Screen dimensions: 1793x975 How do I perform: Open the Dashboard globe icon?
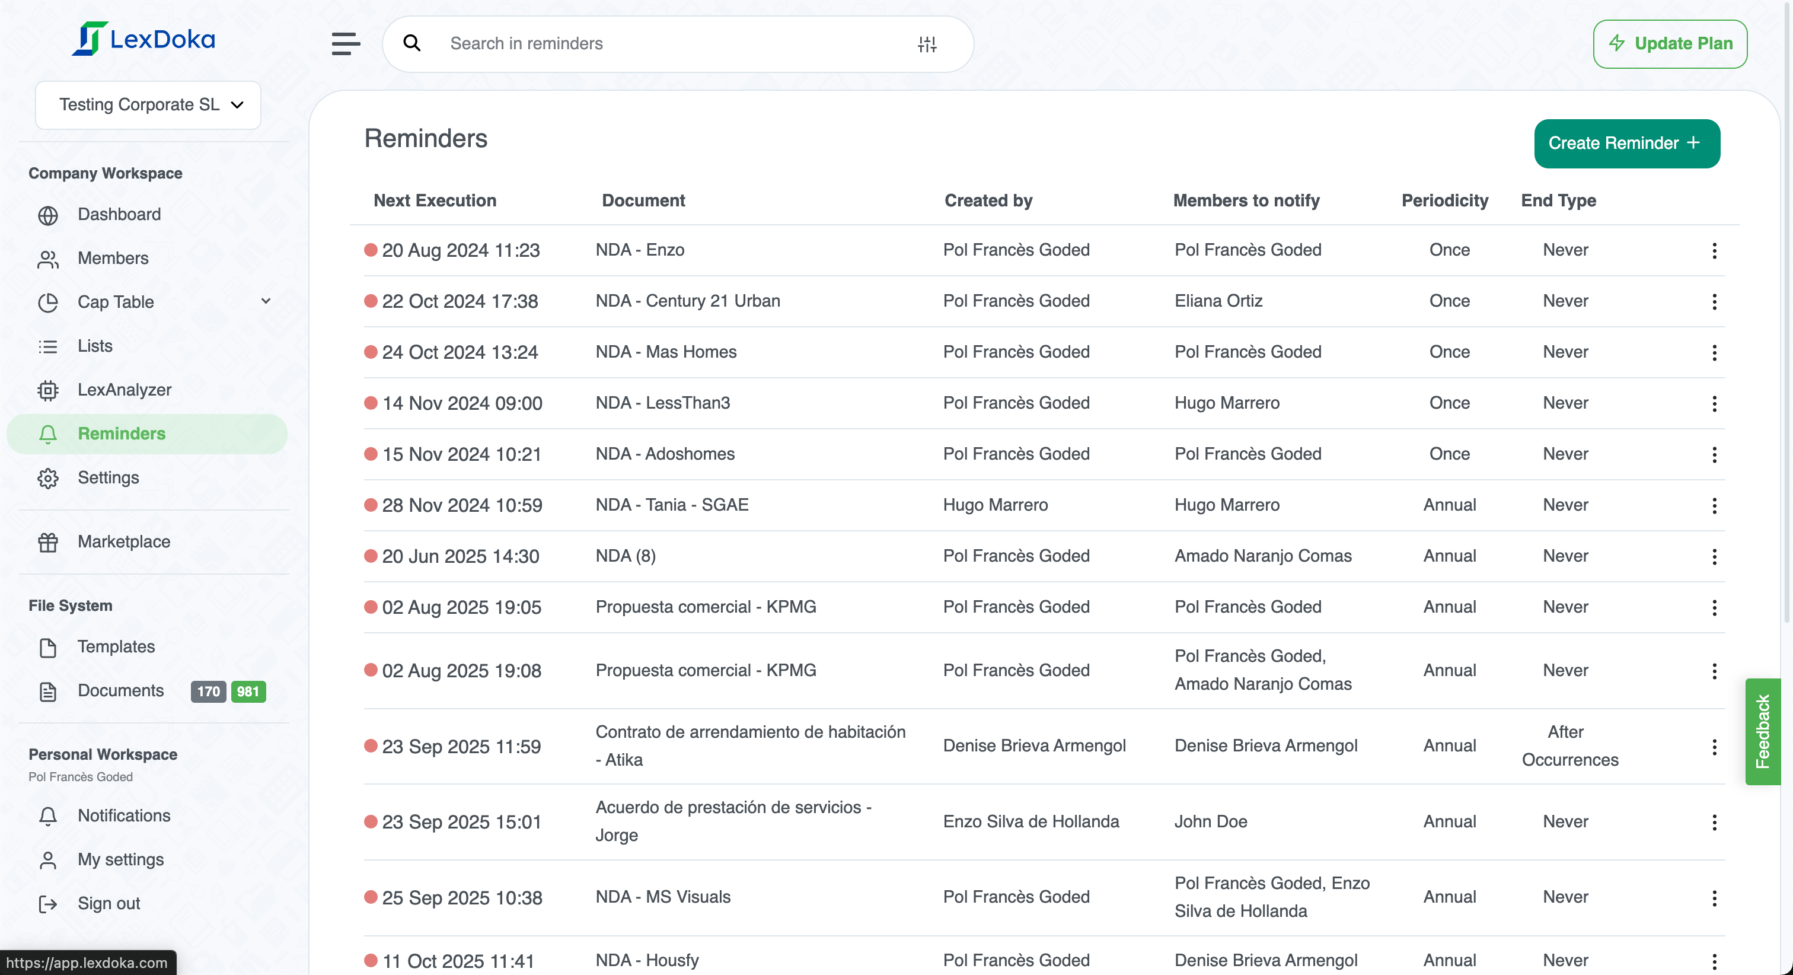[48, 215]
